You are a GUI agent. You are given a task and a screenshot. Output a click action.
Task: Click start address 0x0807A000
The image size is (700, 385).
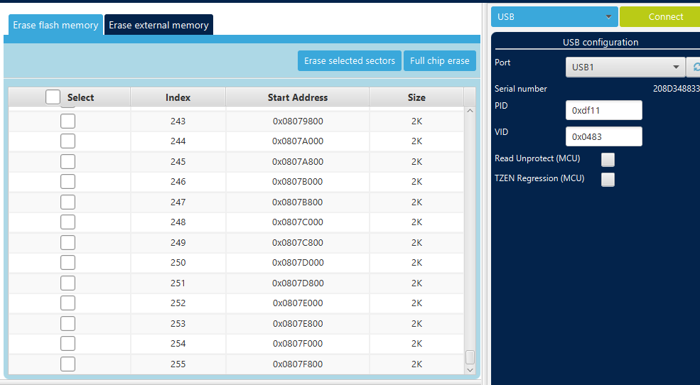pyautogui.click(x=298, y=141)
